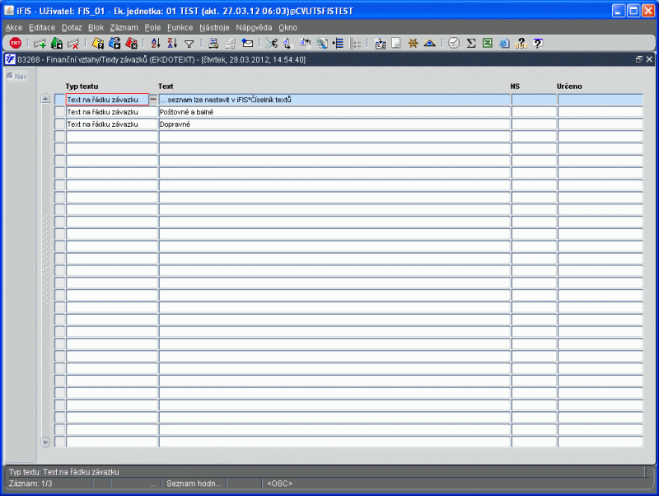Click the red EXIT stop-sign icon
The width and height of the screenshot is (659, 496).
tap(16, 43)
